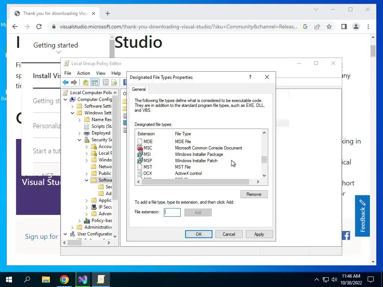Image resolution: width=383 pixels, height=287 pixels.
Task: Open the View menu
Action: point(101,73)
